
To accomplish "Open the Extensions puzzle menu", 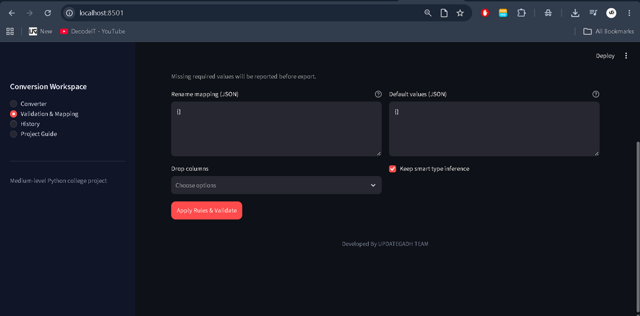I will coord(521,13).
